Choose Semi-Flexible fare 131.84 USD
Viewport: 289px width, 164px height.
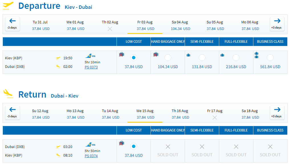[x=202, y=58]
